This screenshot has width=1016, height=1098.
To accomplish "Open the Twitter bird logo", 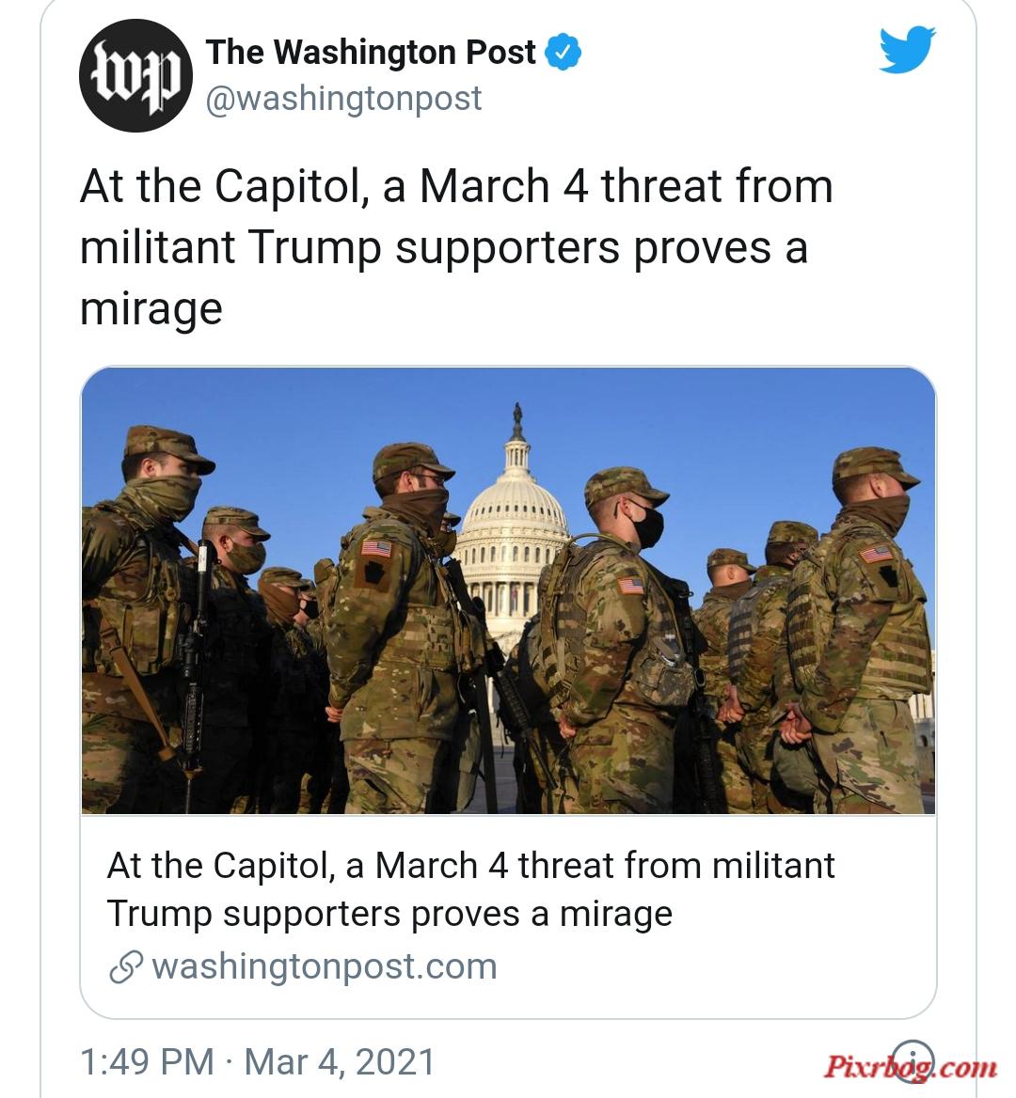I will click(x=908, y=49).
